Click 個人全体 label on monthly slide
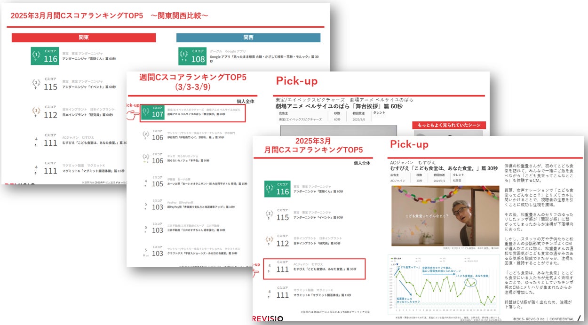 (362, 163)
